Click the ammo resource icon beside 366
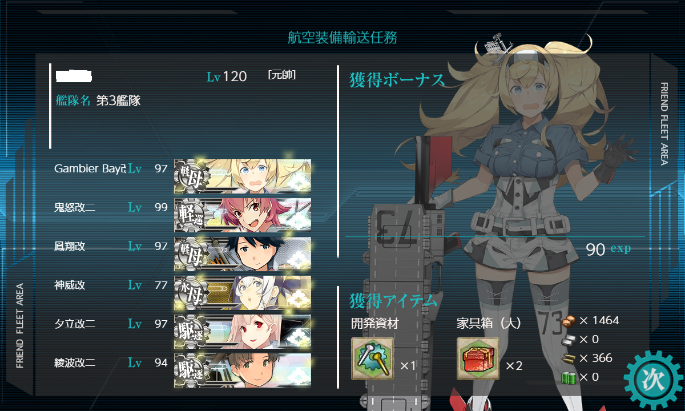The height and width of the screenshot is (411, 685). pyautogui.click(x=569, y=358)
